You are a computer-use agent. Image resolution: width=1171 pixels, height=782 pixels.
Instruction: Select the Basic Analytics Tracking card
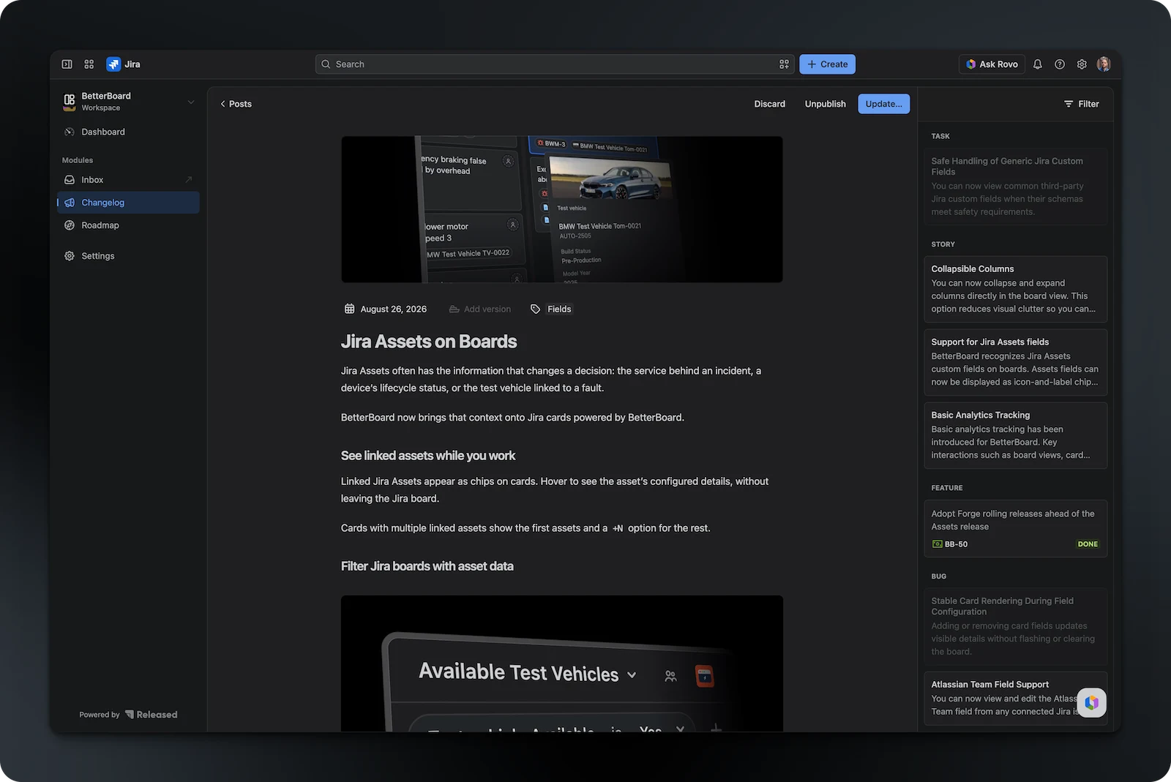[x=1015, y=435]
